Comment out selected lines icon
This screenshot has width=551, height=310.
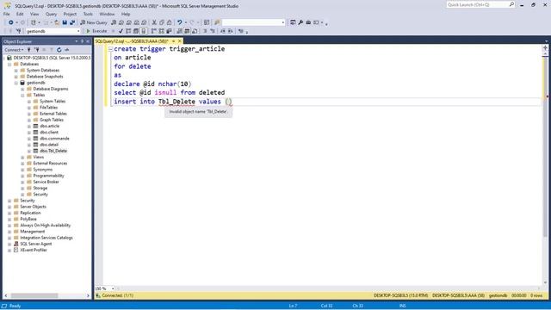tap(205, 31)
